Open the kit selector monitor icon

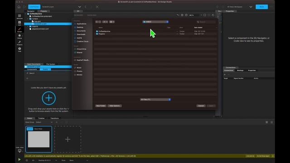(x=19, y=151)
